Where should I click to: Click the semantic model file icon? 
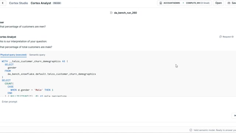coord(111,13)
